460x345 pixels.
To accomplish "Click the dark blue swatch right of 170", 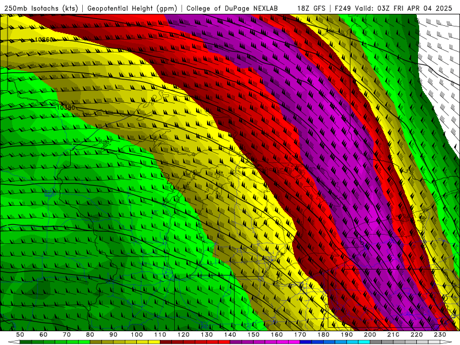I will [306, 342].
